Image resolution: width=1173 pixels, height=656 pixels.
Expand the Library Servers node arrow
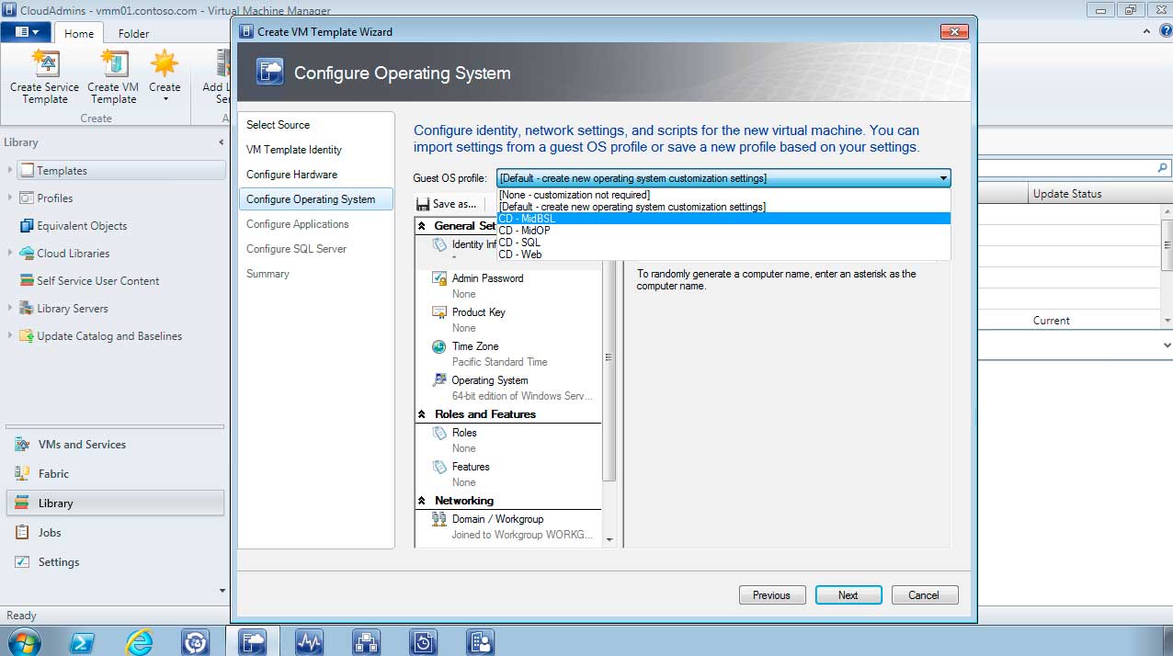pyautogui.click(x=10, y=308)
